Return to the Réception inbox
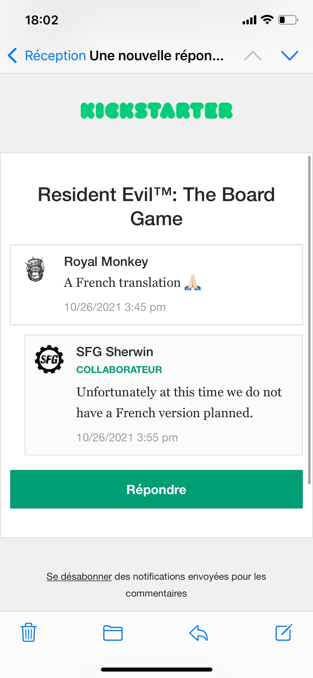 tap(55, 55)
